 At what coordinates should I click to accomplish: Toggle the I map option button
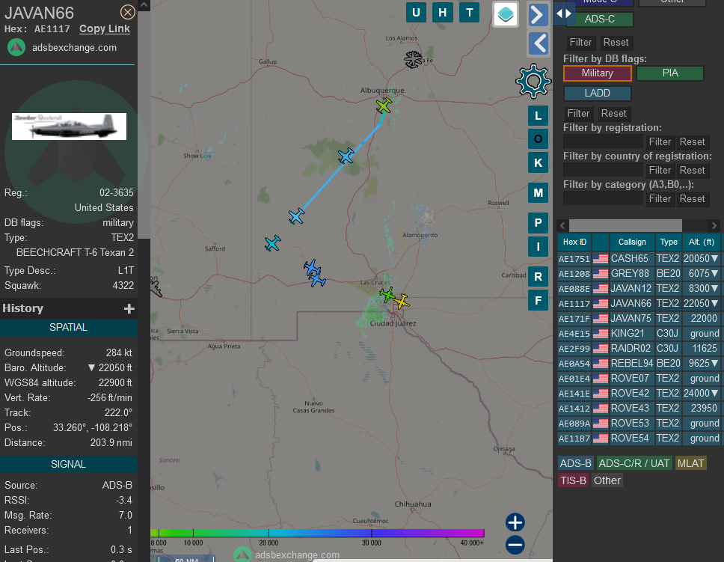[x=538, y=246]
